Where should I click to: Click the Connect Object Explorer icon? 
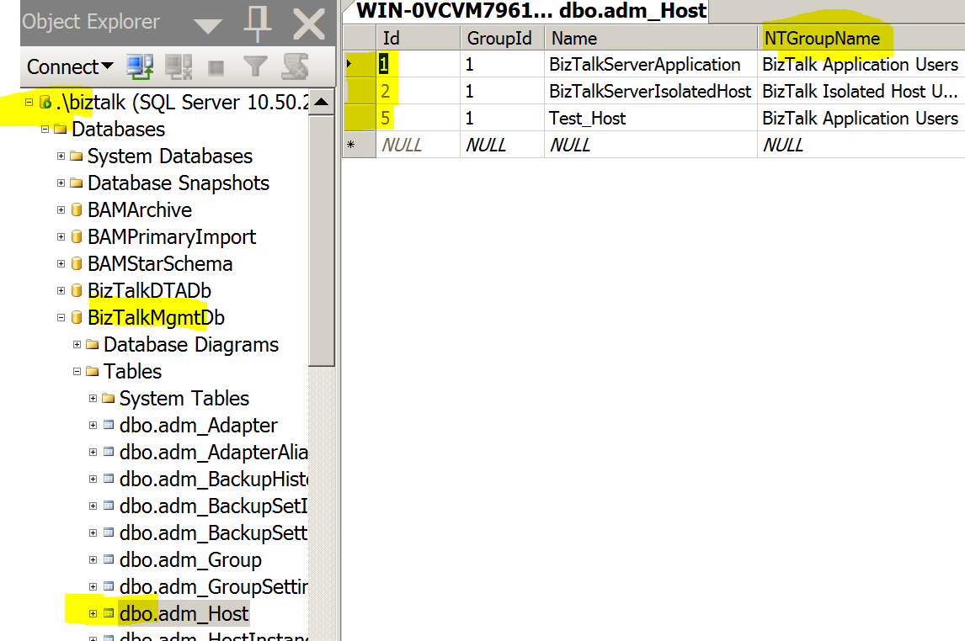tap(140, 66)
